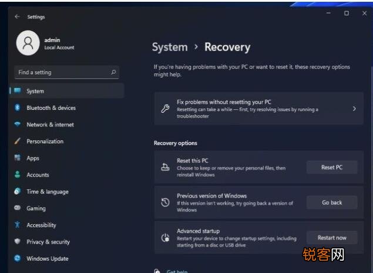Click the Accessibility figure icon
This screenshot has width=373, height=273.
coord(18,225)
